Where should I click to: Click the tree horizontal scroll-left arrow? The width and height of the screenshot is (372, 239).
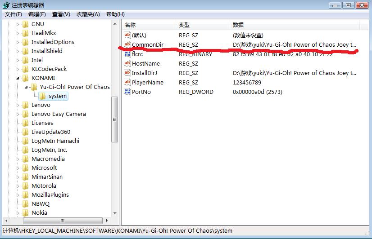click(x=6, y=221)
